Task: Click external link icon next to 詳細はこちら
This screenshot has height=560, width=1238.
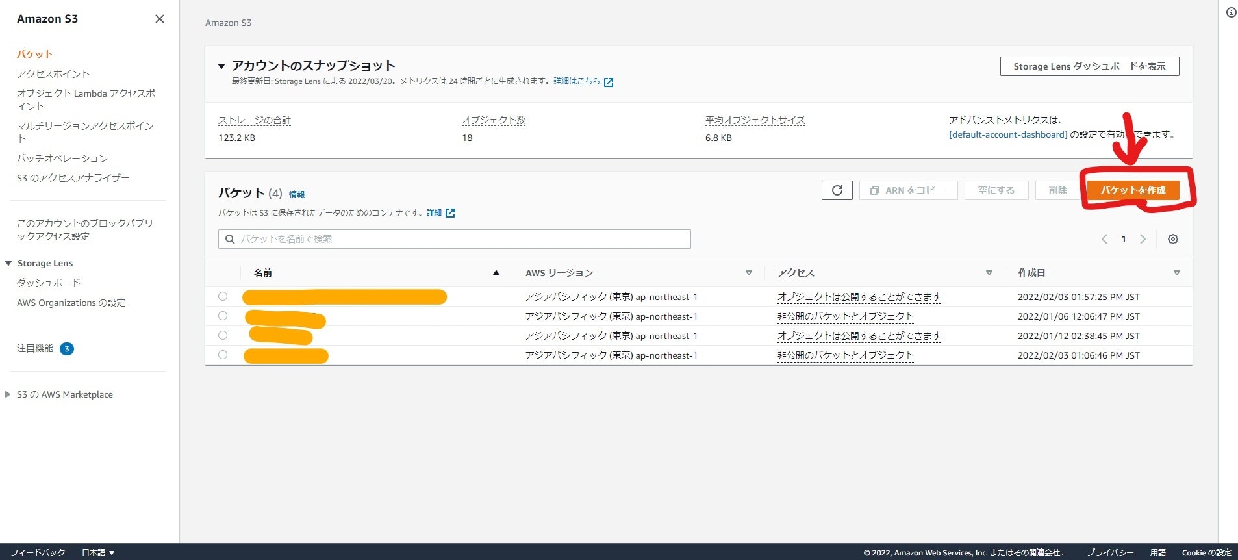Action: [609, 82]
